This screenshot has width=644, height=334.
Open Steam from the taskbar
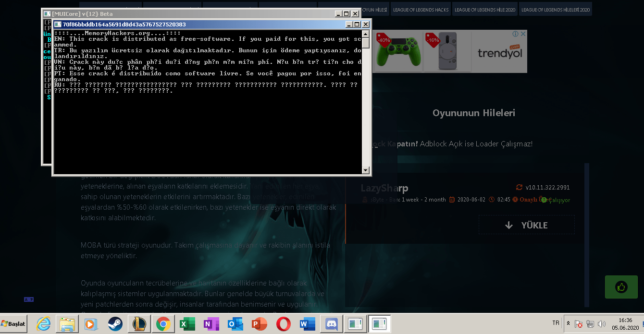click(114, 324)
